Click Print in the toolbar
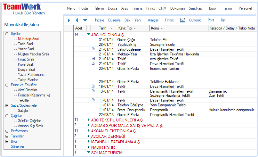 pyautogui.click(x=211, y=20)
